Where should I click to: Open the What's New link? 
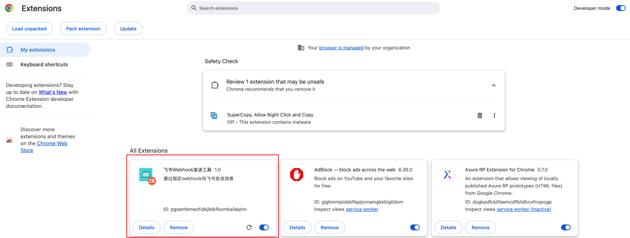(x=53, y=92)
